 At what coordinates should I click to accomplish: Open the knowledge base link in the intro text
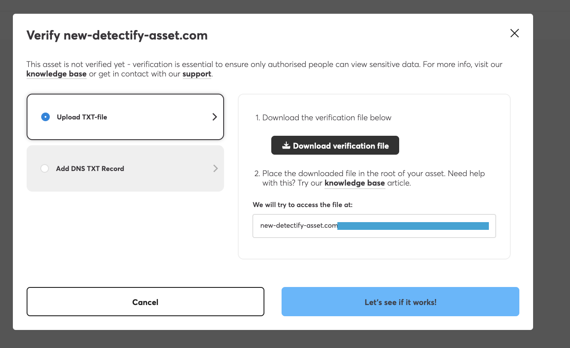56,74
